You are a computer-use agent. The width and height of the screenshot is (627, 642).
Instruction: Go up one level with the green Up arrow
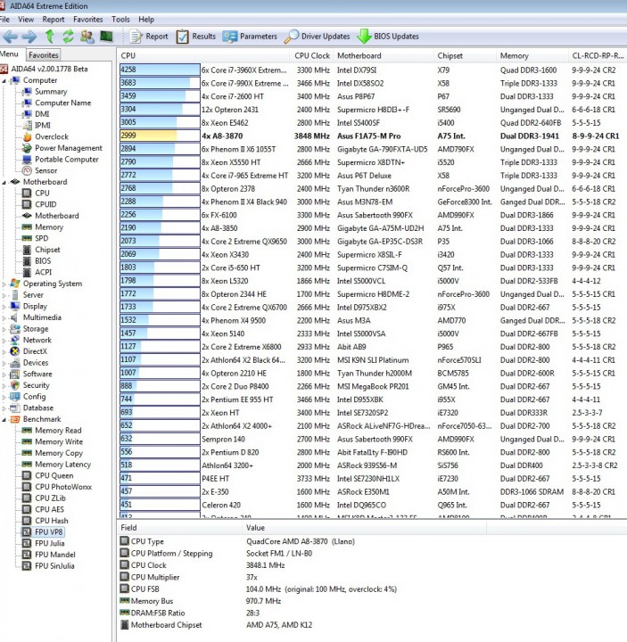50,37
